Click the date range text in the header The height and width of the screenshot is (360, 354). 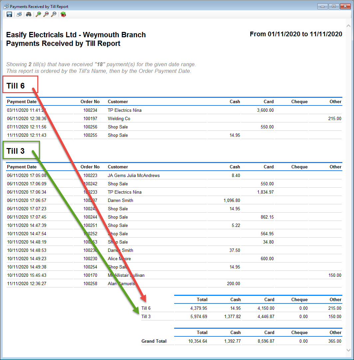coord(296,34)
